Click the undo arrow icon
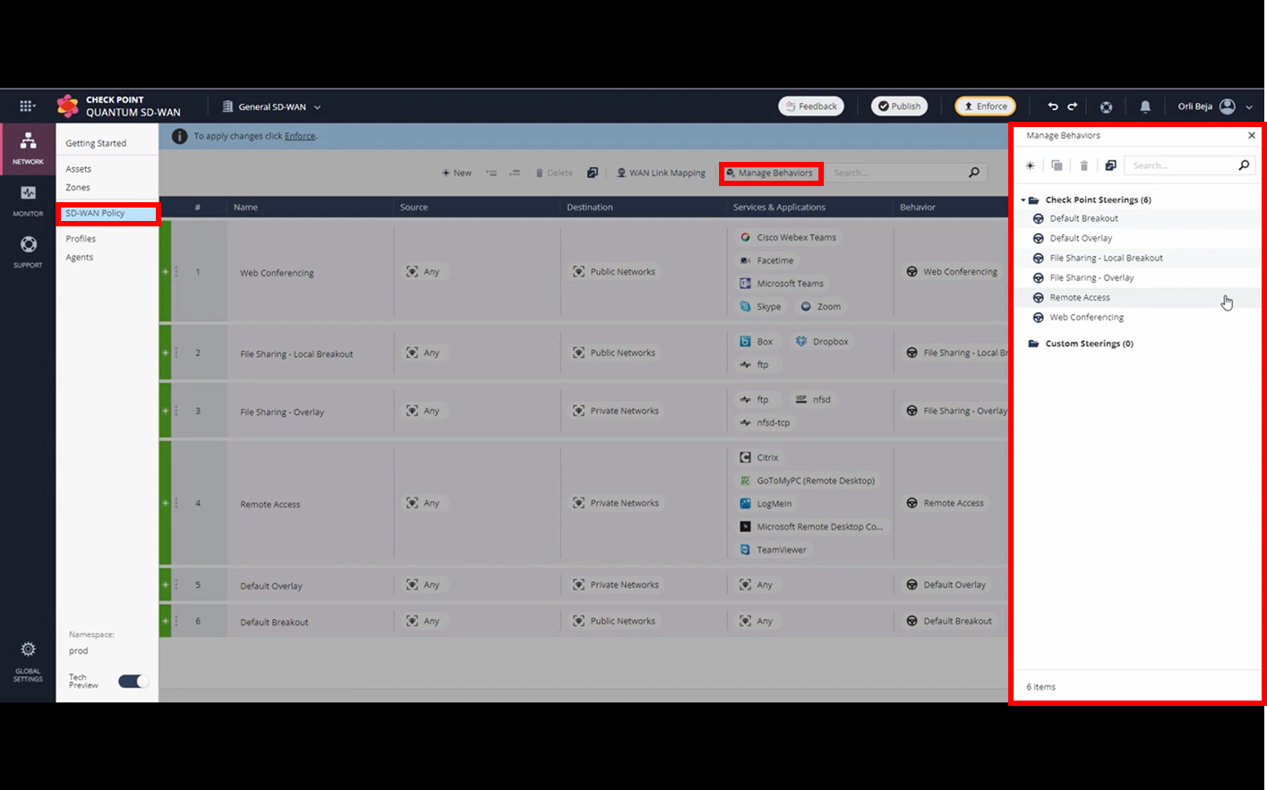 point(1053,106)
